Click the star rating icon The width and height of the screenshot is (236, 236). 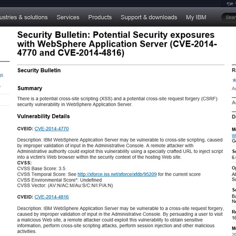pyautogui.click(x=234, y=80)
